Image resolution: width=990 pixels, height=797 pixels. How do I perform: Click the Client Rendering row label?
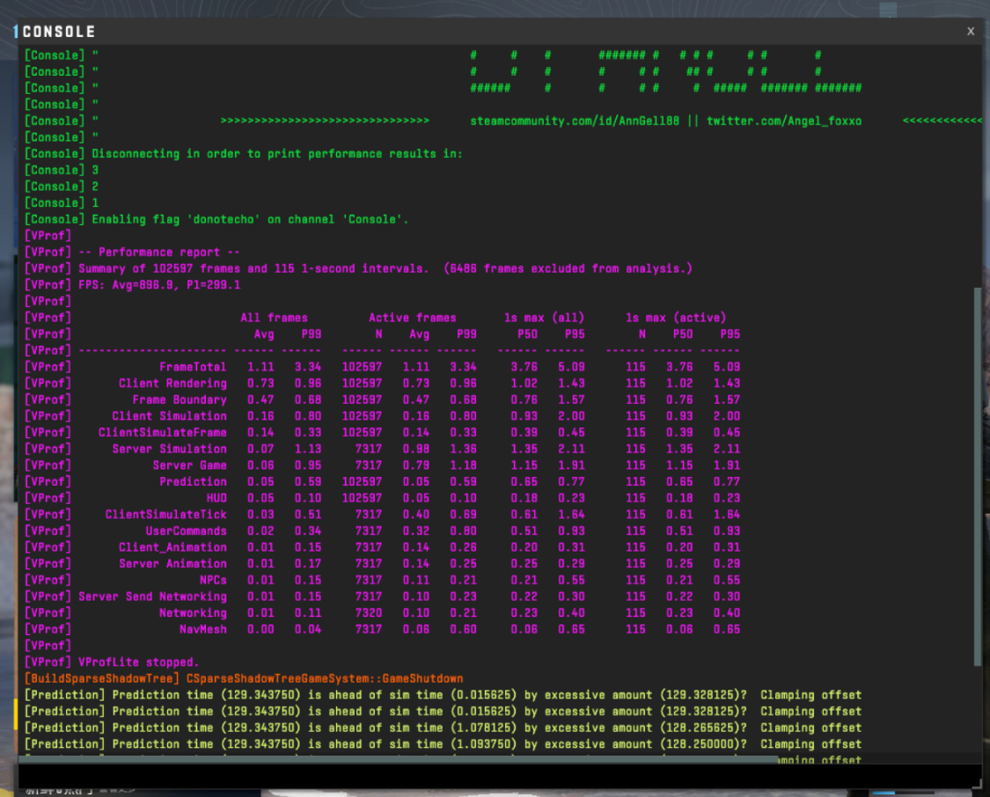(172, 383)
